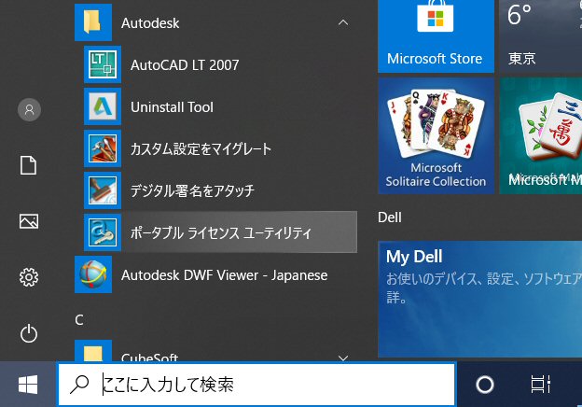Click the letter C section header
This screenshot has width=582, height=407.
[x=79, y=320]
